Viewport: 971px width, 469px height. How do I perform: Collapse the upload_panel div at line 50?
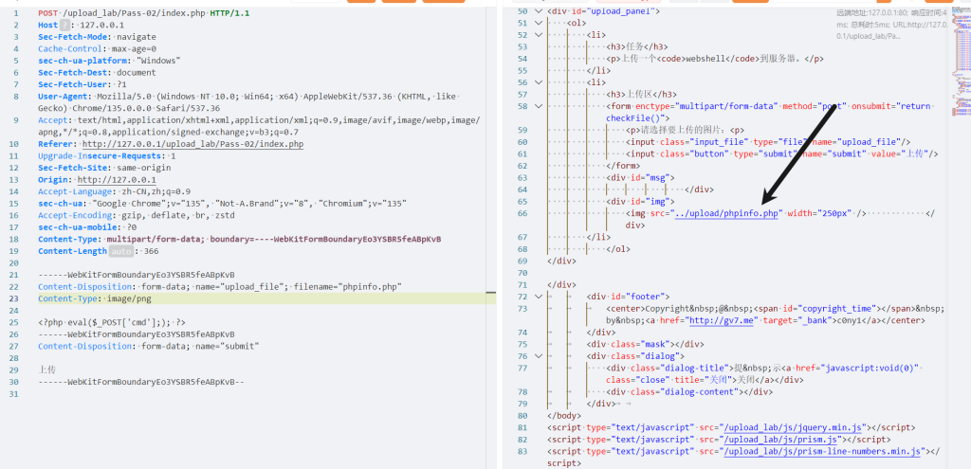click(539, 10)
